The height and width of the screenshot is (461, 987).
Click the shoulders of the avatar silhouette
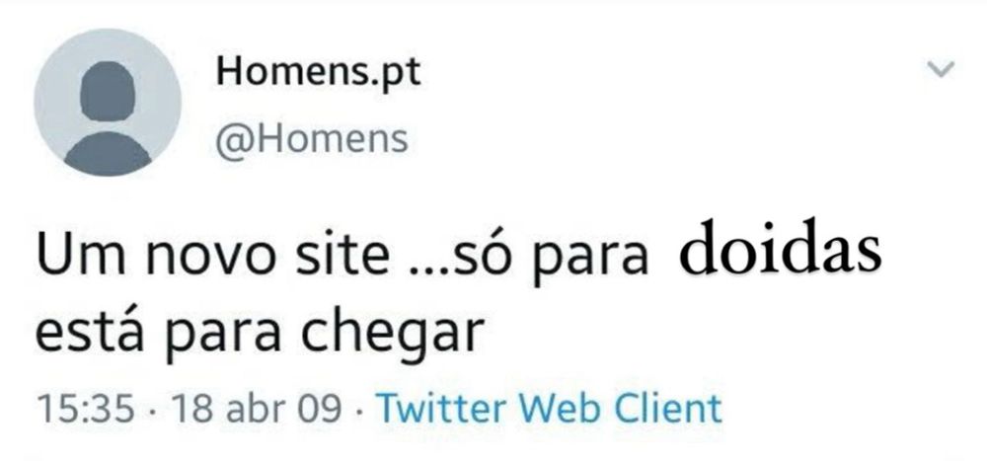tap(108, 153)
